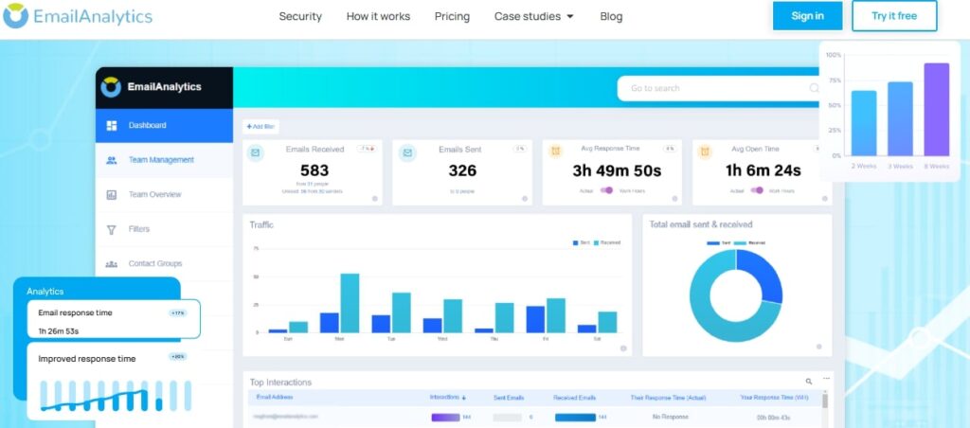Click the Team Overview chart icon

click(x=112, y=195)
